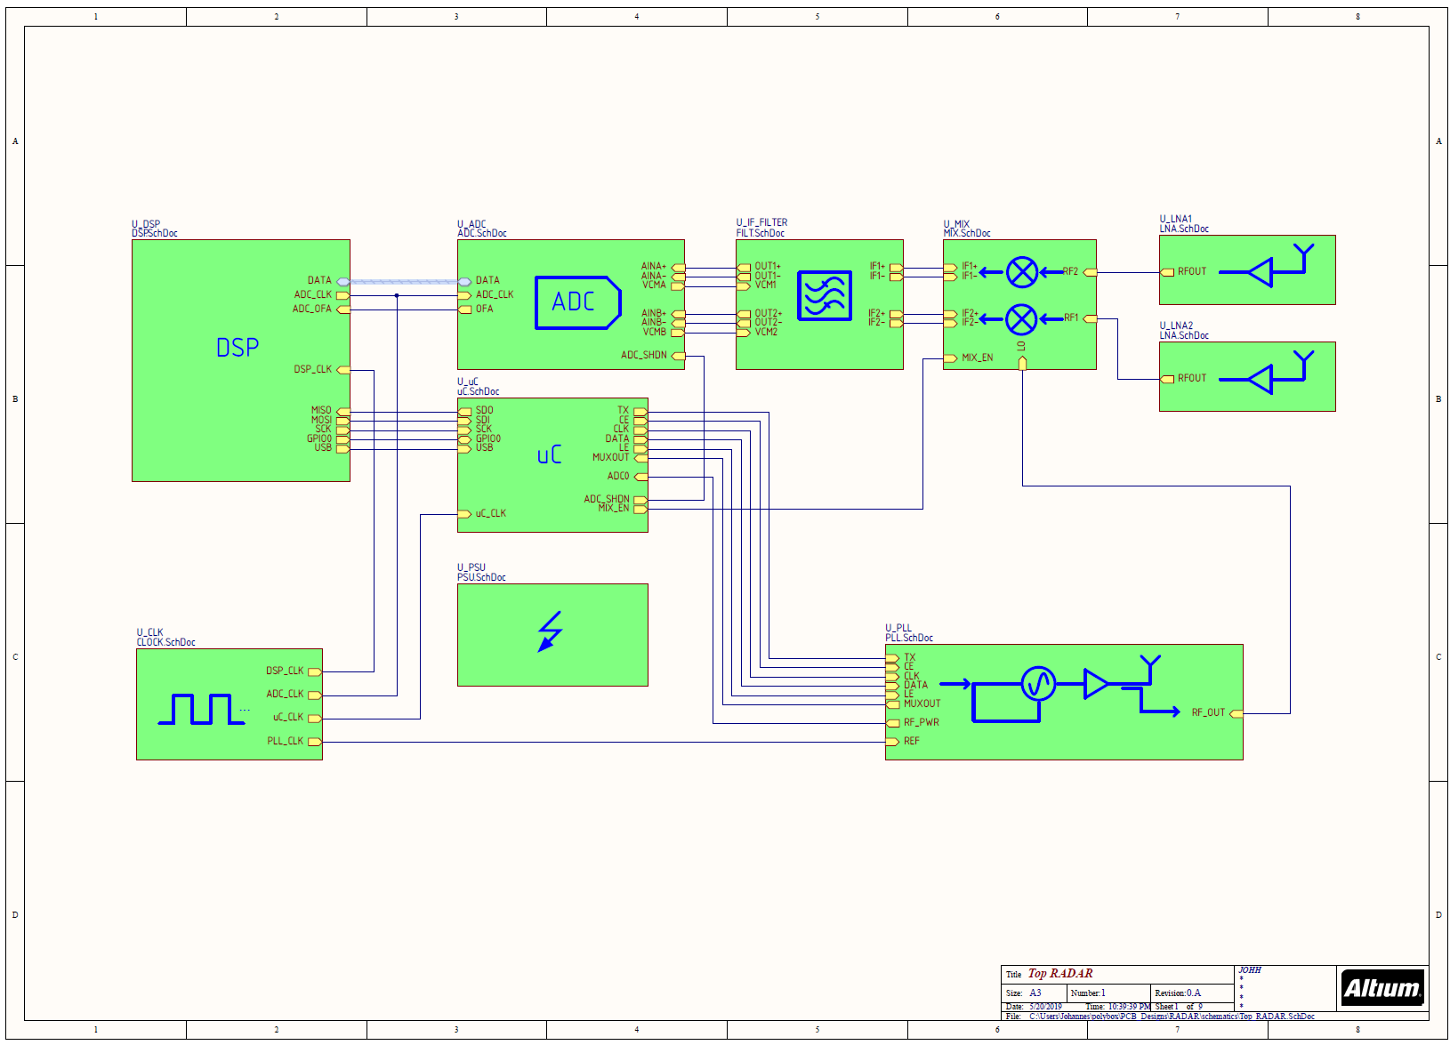Select the antenna amplifier graphic in U_LNA2

click(1267, 372)
